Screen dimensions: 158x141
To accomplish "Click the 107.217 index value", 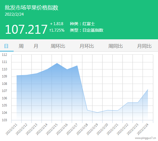I will (26, 30).
